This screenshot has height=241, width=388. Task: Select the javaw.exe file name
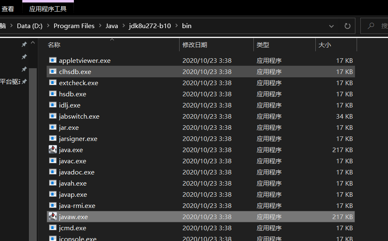[x=73, y=217]
